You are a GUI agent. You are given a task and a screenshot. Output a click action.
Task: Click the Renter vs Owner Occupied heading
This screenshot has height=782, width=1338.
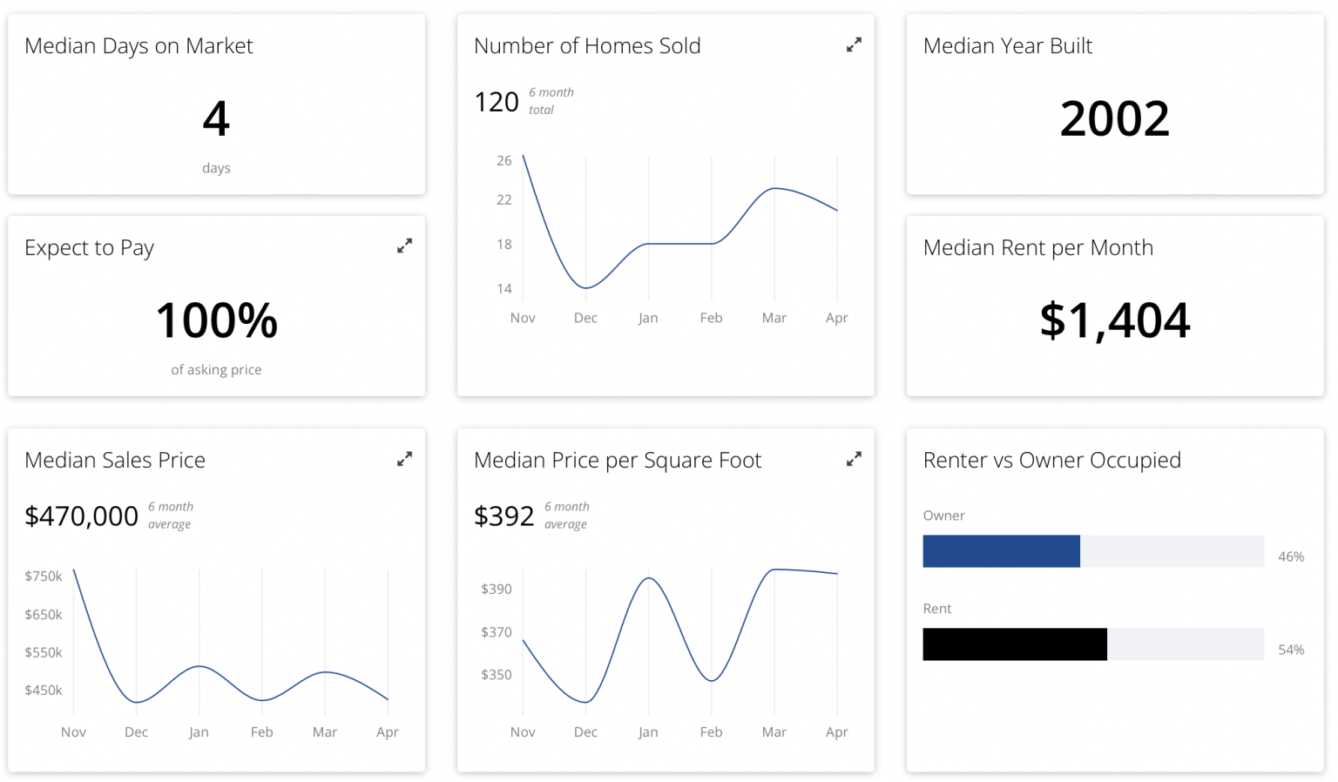pyautogui.click(x=1052, y=460)
